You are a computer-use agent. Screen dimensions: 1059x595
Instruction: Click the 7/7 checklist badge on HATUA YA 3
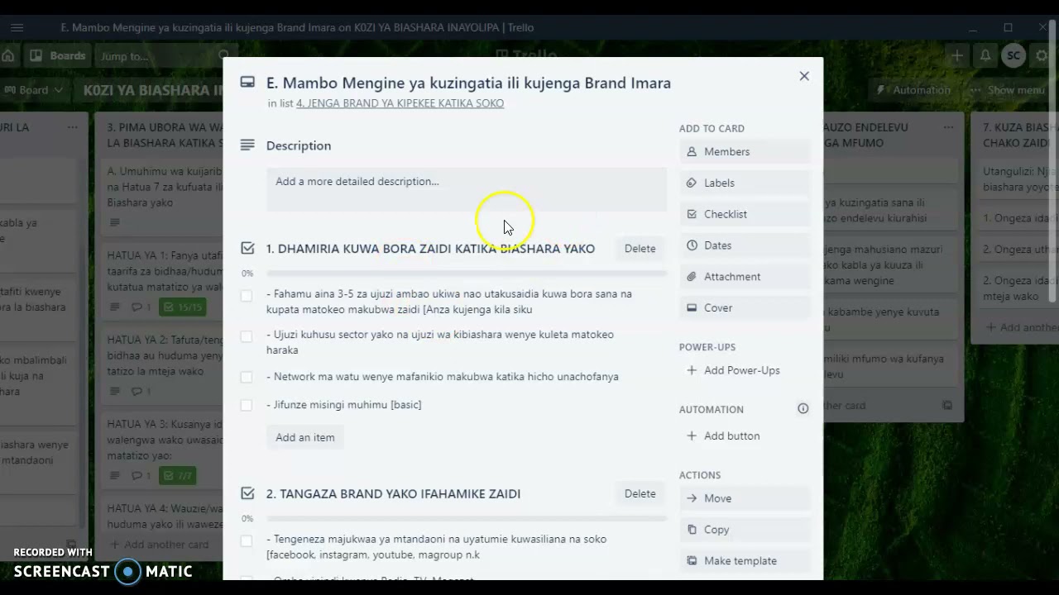point(177,476)
